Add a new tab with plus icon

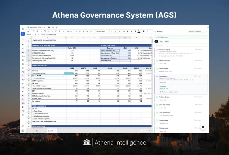click(x=57, y=27)
